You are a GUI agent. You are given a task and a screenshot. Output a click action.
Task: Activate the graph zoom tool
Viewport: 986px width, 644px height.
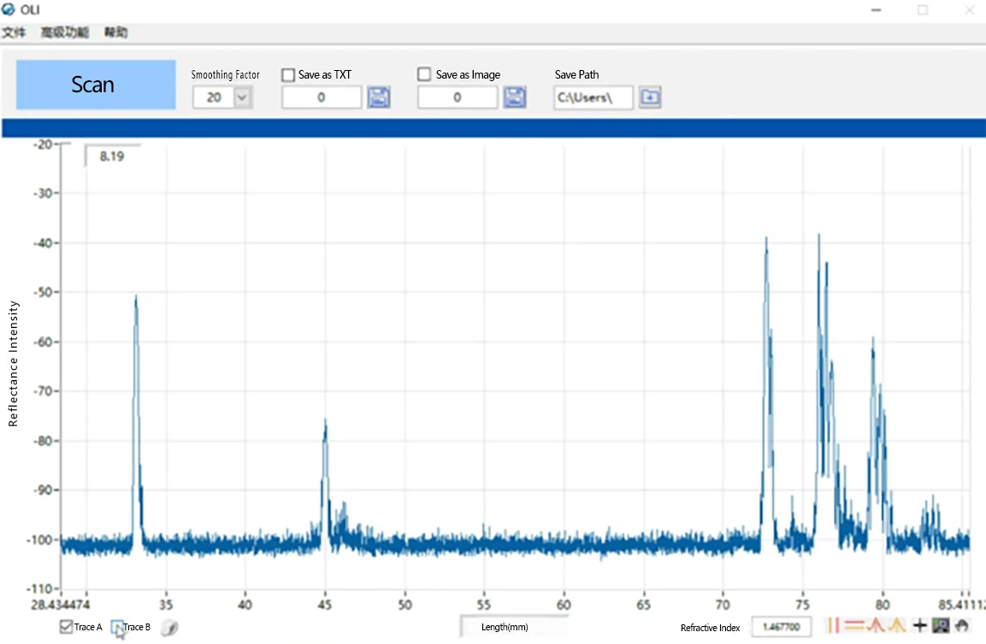(x=941, y=625)
